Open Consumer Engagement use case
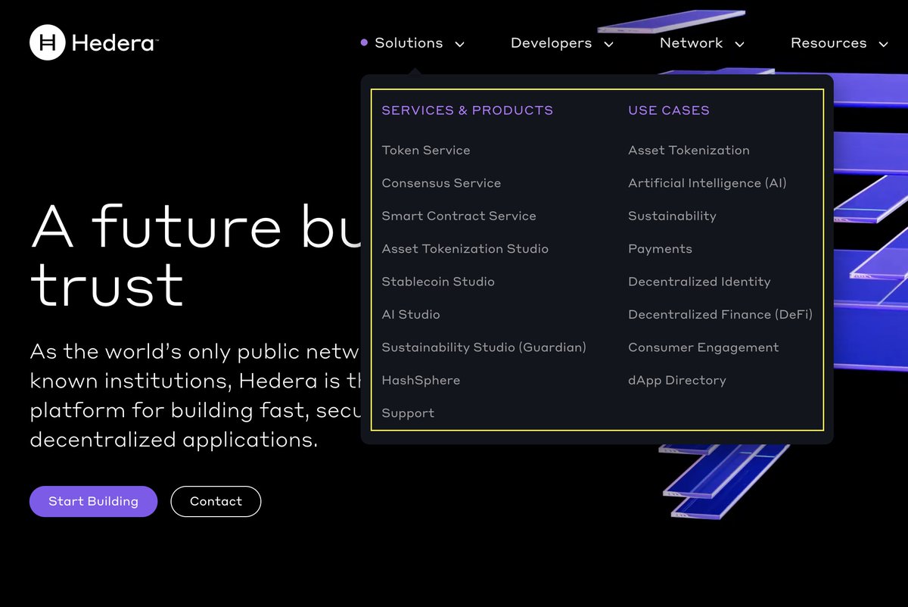Viewport: 908px width, 607px height. (703, 347)
